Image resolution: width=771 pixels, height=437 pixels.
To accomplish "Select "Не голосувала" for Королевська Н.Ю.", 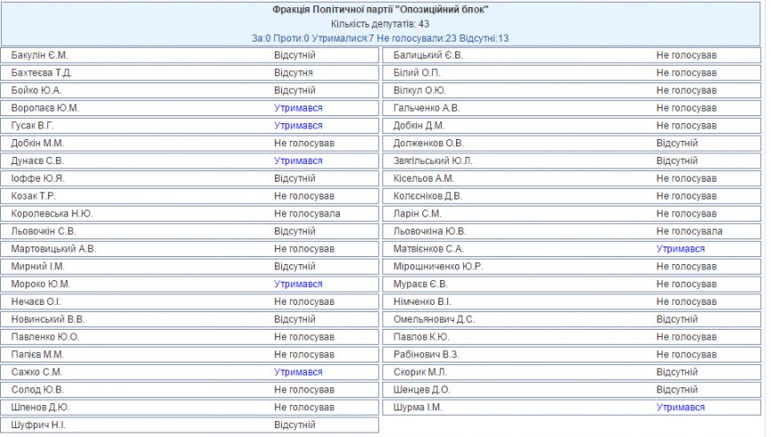I will point(307,215).
